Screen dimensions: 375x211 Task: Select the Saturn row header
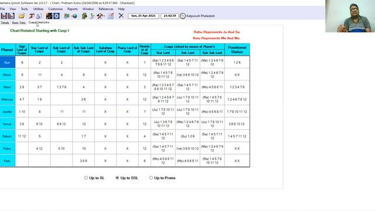point(8,136)
